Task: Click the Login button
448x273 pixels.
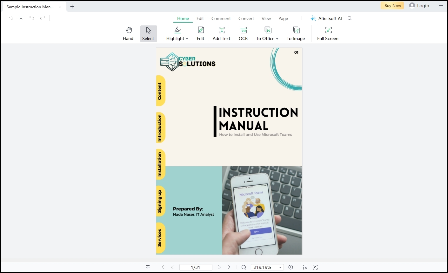Action: [x=419, y=5]
